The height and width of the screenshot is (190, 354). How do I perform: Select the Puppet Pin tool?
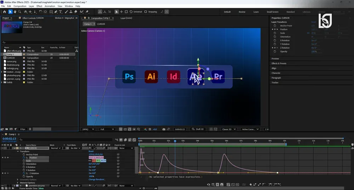click(x=87, y=12)
